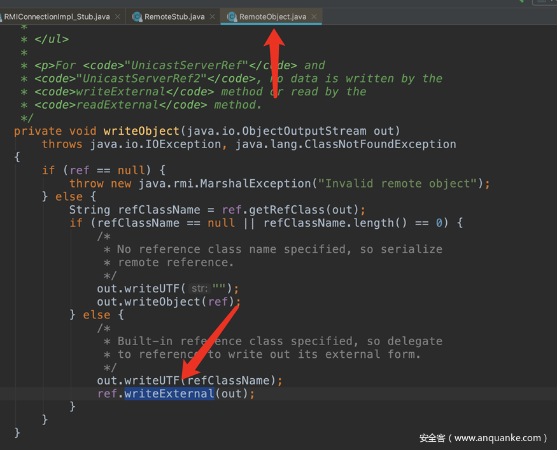Viewport: 557px width, 450px height.
Task: Click the writeObject method name in declaration
Action: [141, 131]
